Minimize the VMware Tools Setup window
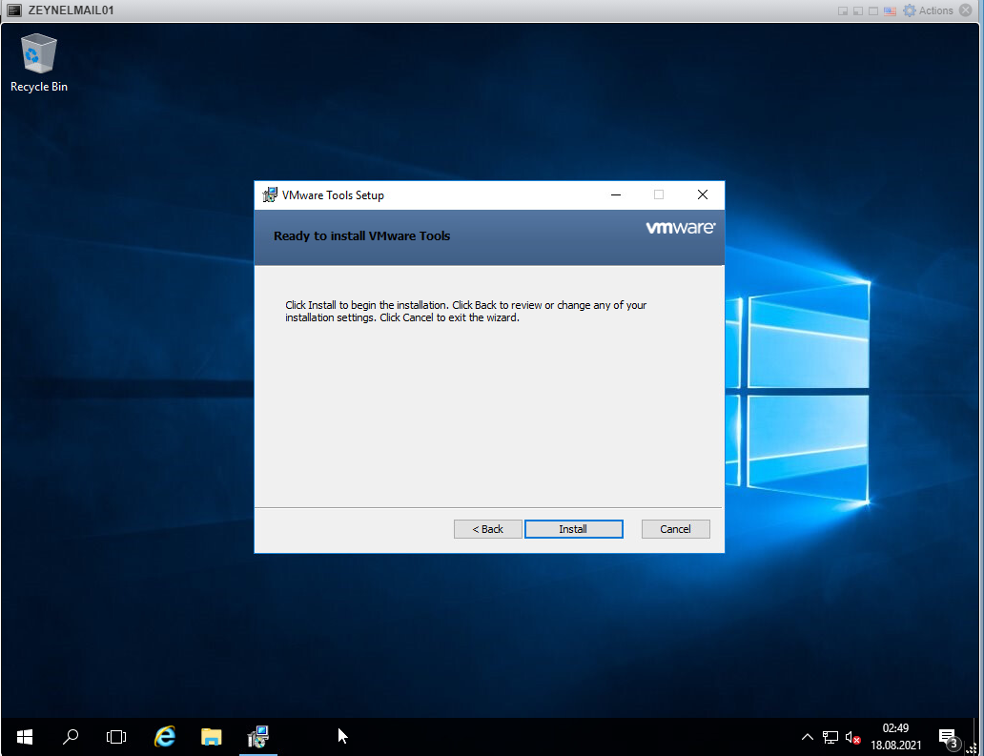This screenshot has width=984, height=756. [616, 195]
